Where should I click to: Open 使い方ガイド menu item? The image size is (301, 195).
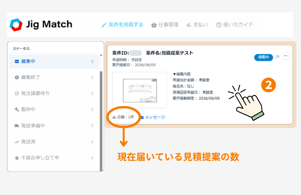[x=235, y=25]
